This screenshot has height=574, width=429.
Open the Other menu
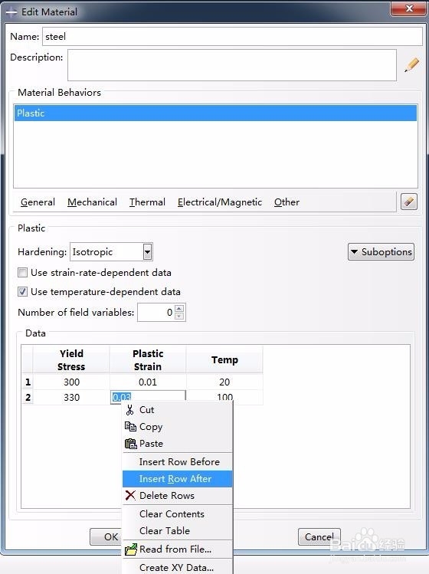[287, 202]
